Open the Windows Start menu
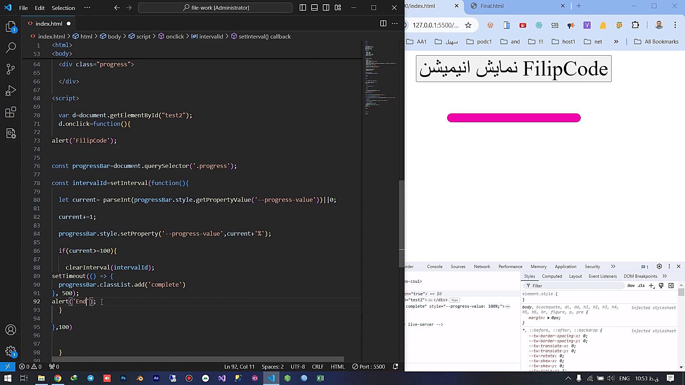The image size is (685, 385). 7,378
